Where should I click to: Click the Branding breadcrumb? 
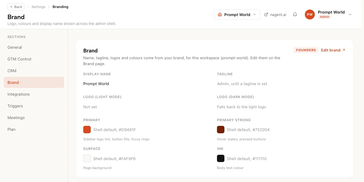[60, 7]
